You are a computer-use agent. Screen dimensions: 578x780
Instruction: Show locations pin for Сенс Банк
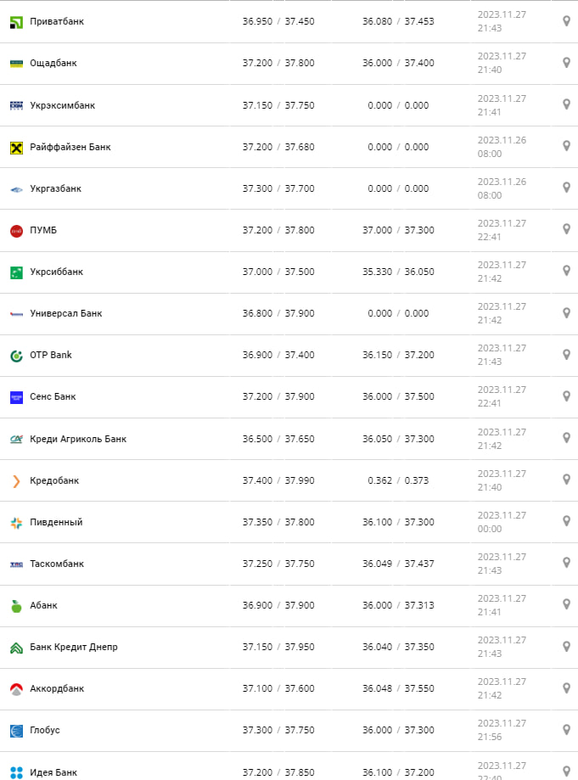point(566,396)
